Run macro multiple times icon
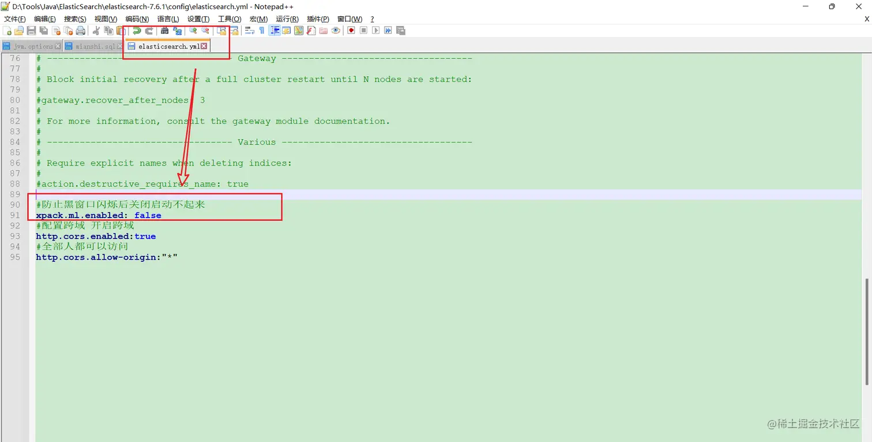Screen dimensions: 872x442 pos(388,31)
